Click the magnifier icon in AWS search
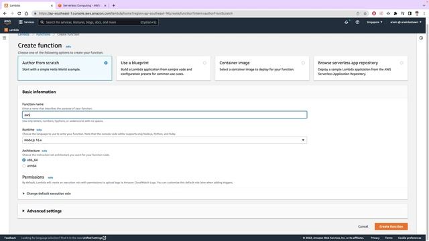This screenshot has height=241, width=429. pos(42,22)
